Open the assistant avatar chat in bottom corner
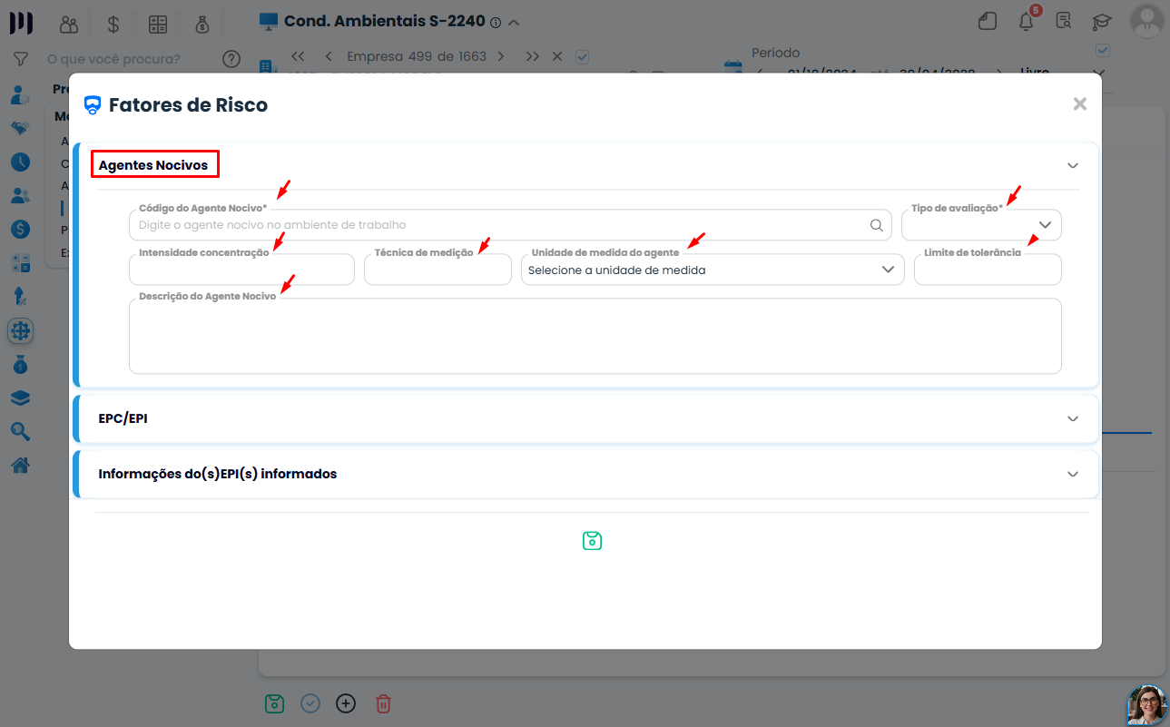The width and height of the screenshot is (1170, 727). point(1146,704)
